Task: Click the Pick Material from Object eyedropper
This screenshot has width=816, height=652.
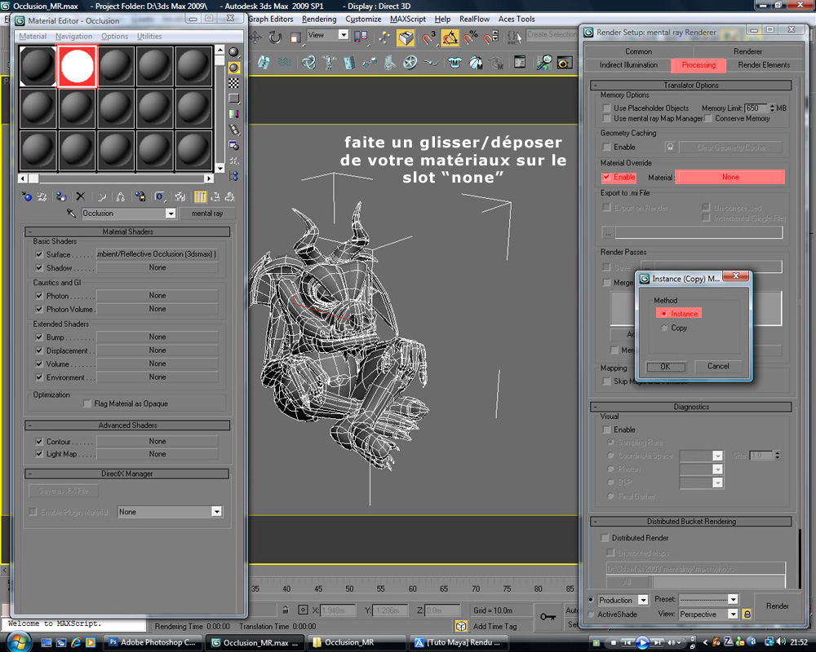Action: tap(71, 214)
